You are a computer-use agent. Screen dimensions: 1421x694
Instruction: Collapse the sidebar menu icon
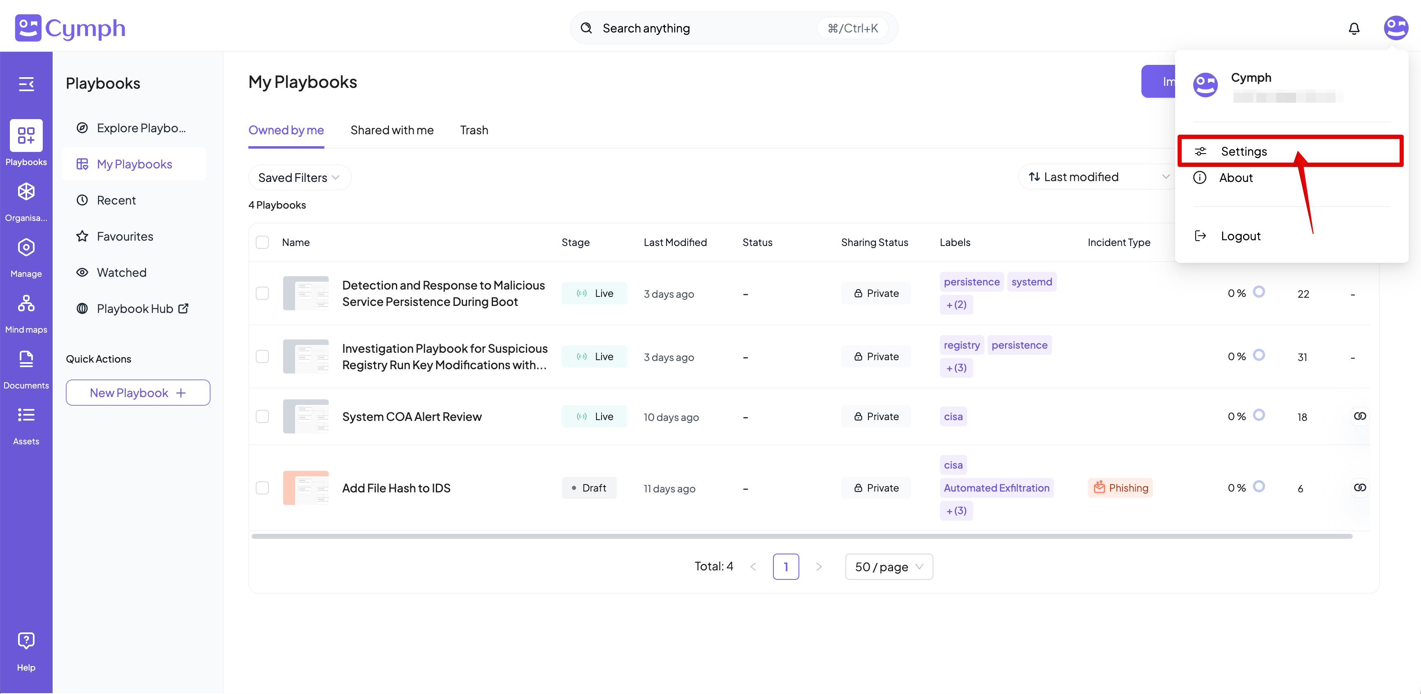tap(26, 84)
